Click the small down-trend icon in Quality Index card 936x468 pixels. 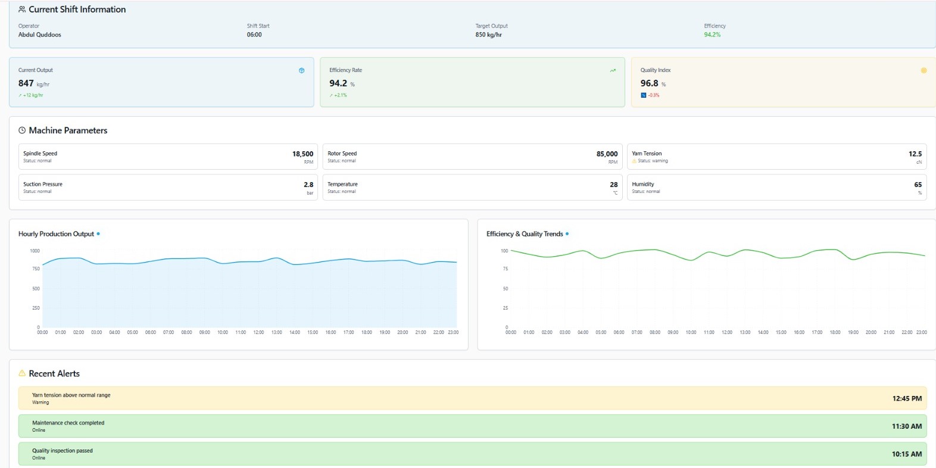pyautogui.click(x=644, y=95)
